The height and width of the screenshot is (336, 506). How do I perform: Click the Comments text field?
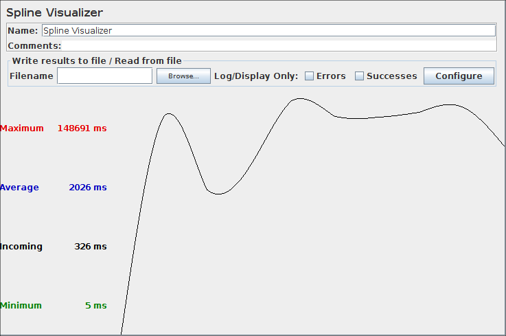point(278,46)
